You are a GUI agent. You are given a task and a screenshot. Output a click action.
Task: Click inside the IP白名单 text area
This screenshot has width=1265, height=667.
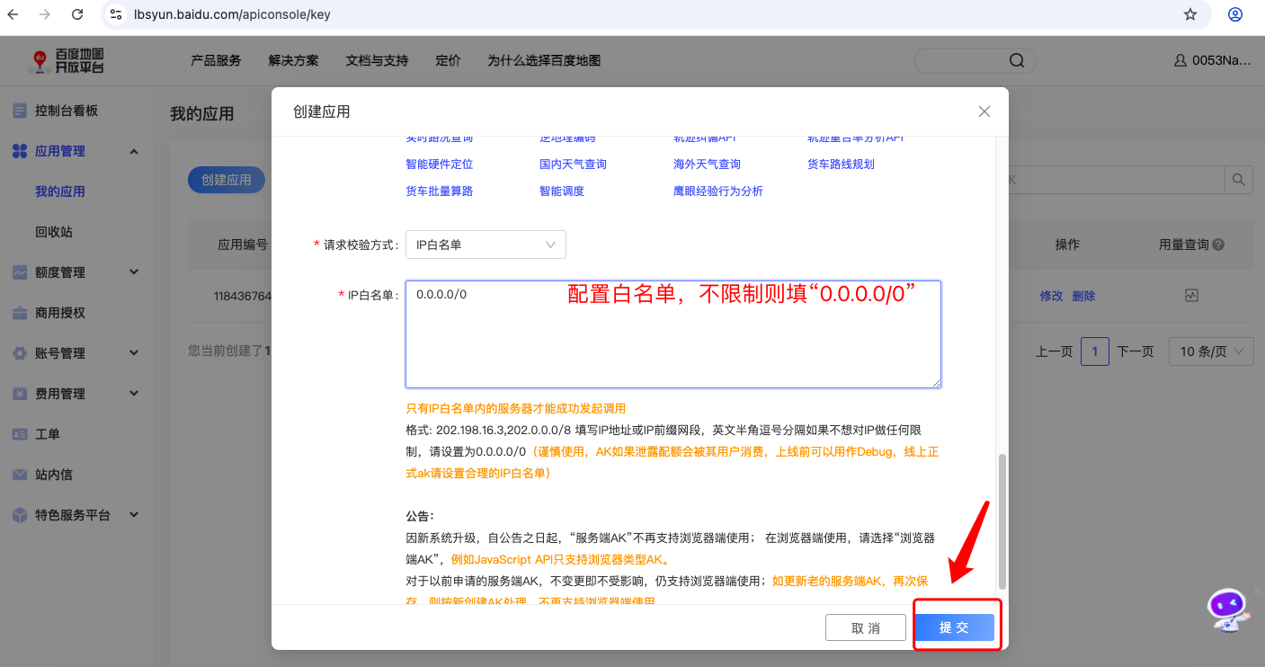point(673,334)
